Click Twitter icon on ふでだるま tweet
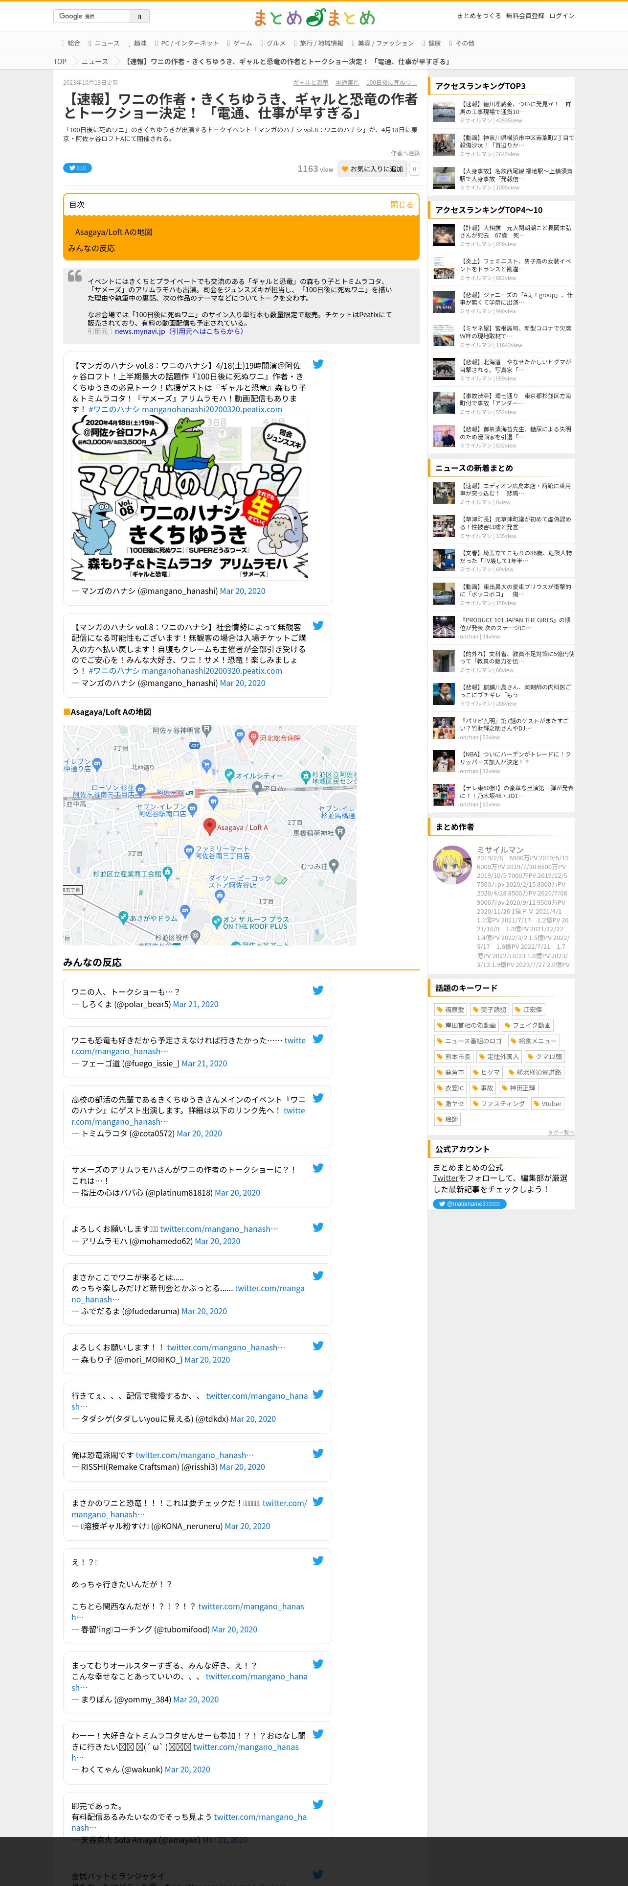628x1886 pixels. click(318, 1275)
